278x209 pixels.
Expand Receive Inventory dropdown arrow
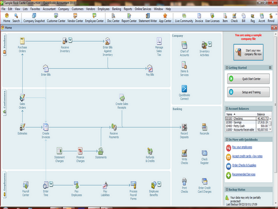pos(70,40)
